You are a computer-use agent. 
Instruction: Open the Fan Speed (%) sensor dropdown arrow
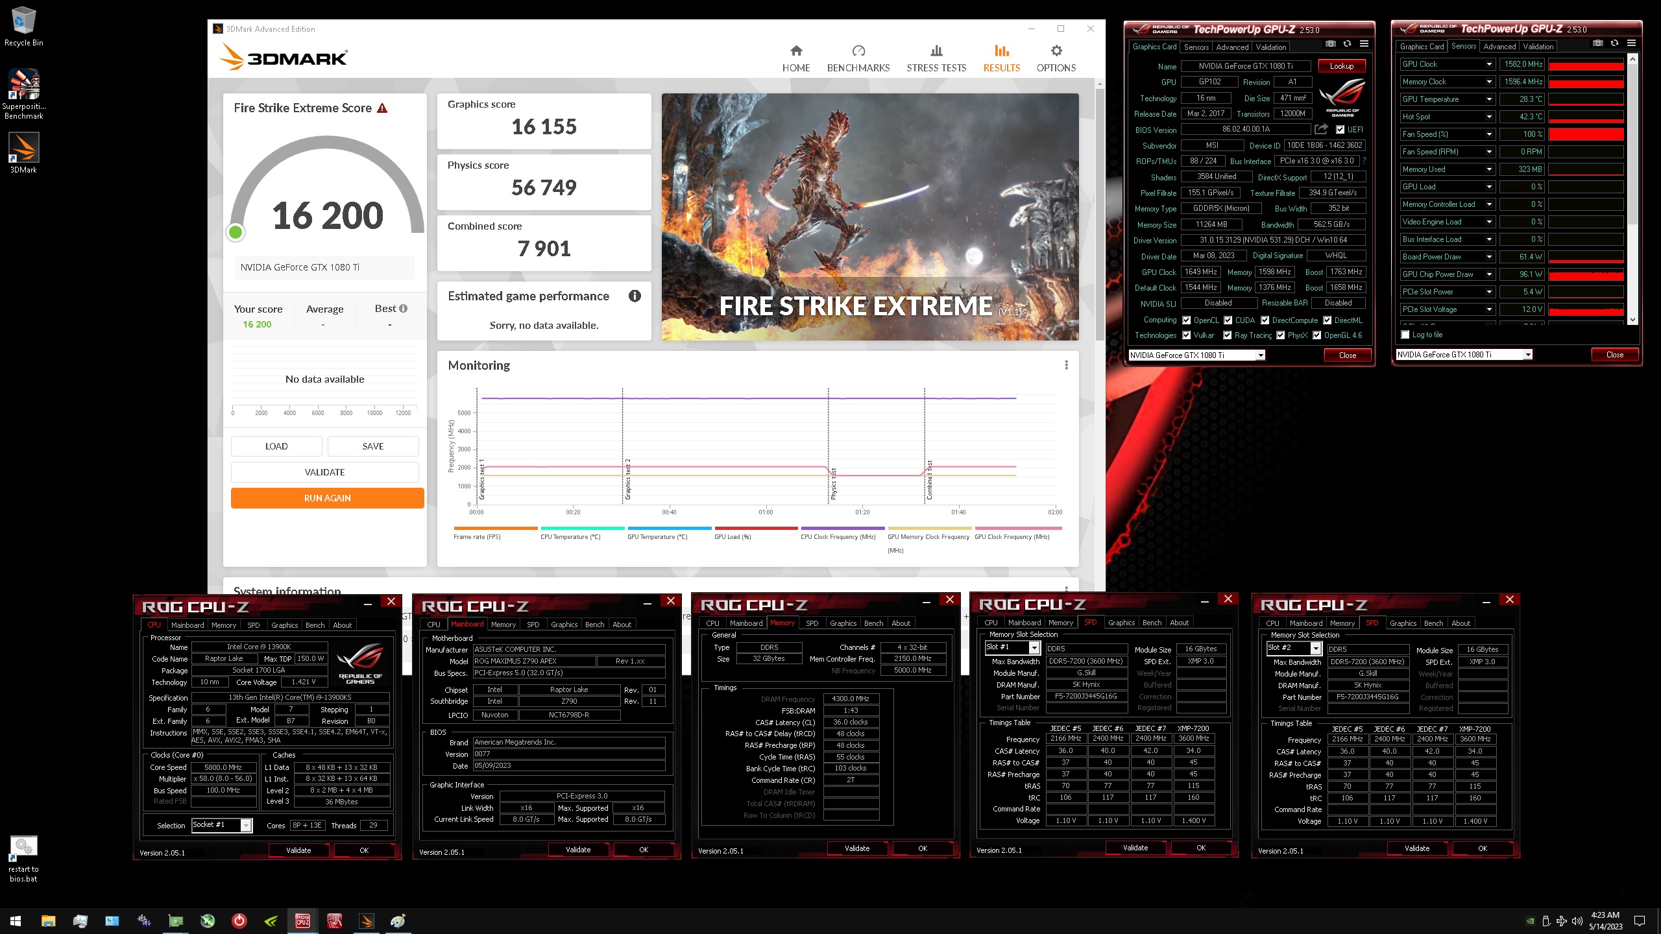point(1490,134)
